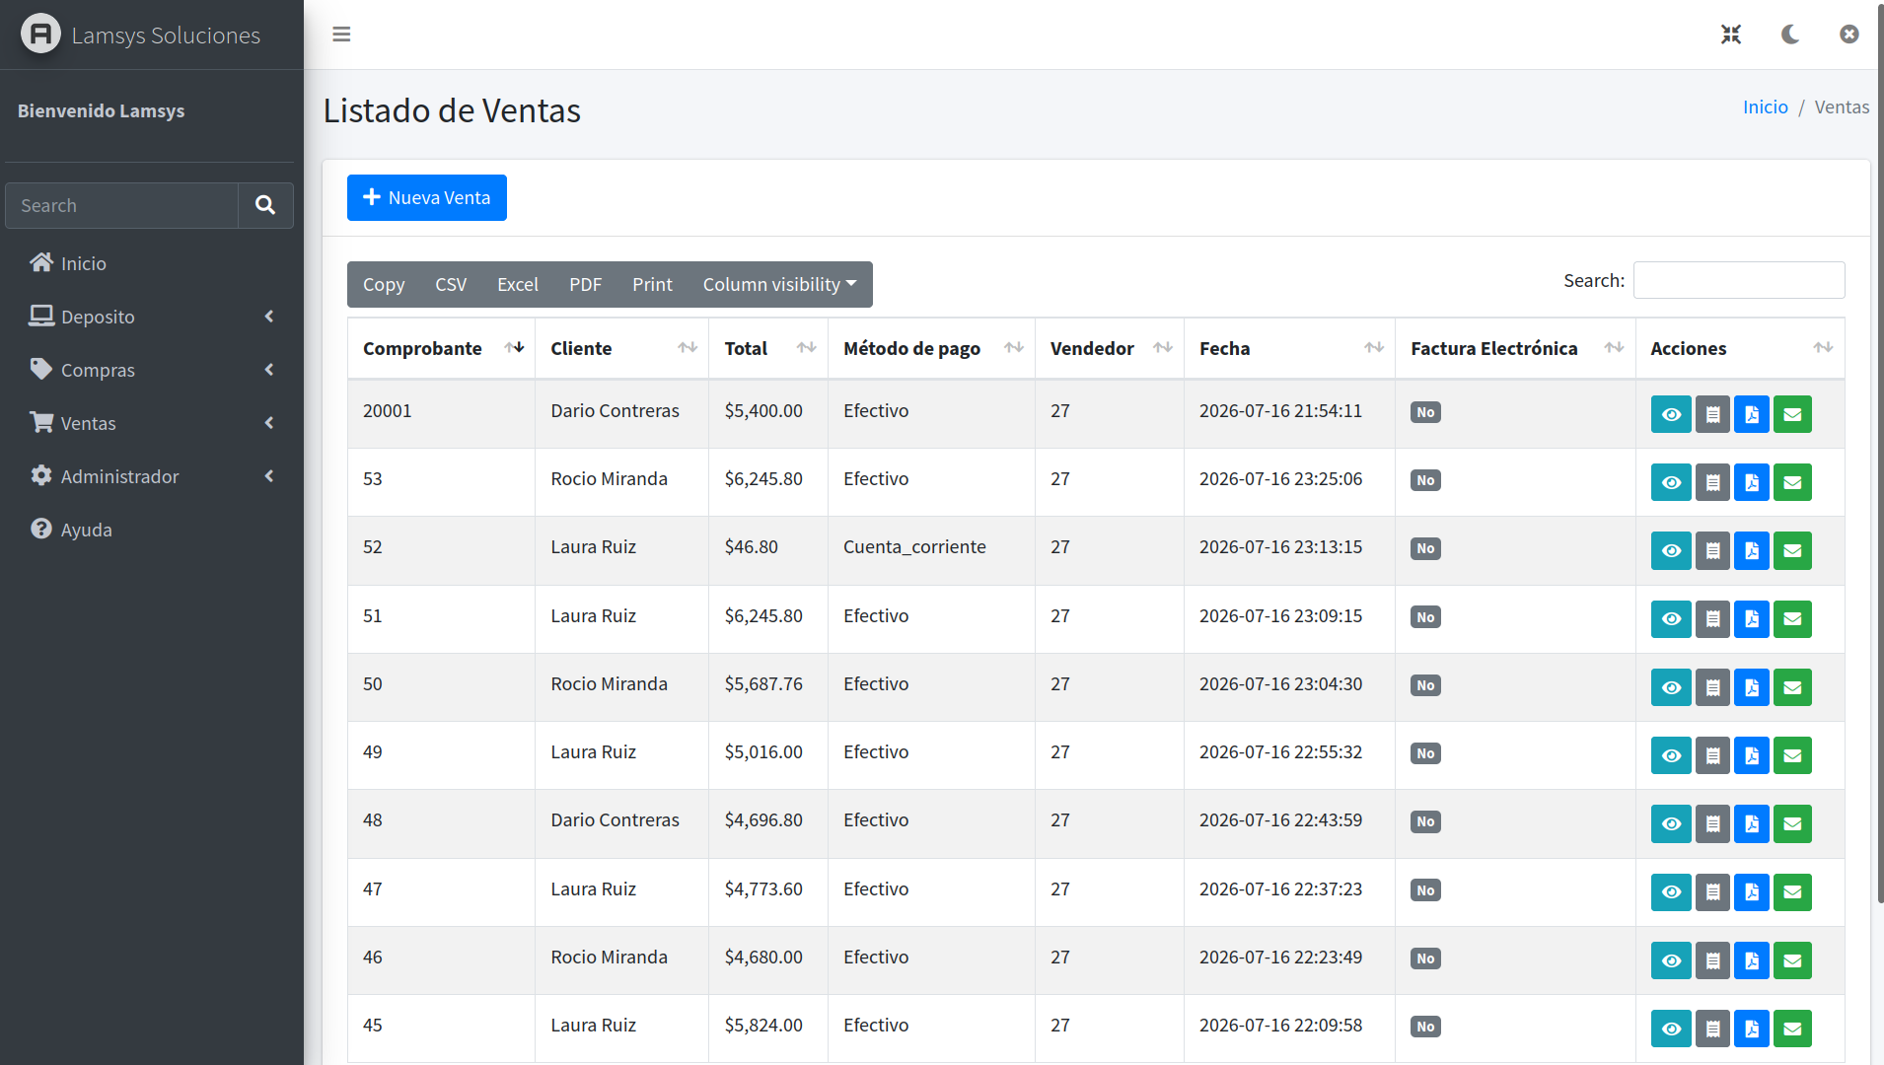The height and width of the screenshot is (1065, 1884).
Task: Copy table data with Copy button
Action: [x=384, y=284]
